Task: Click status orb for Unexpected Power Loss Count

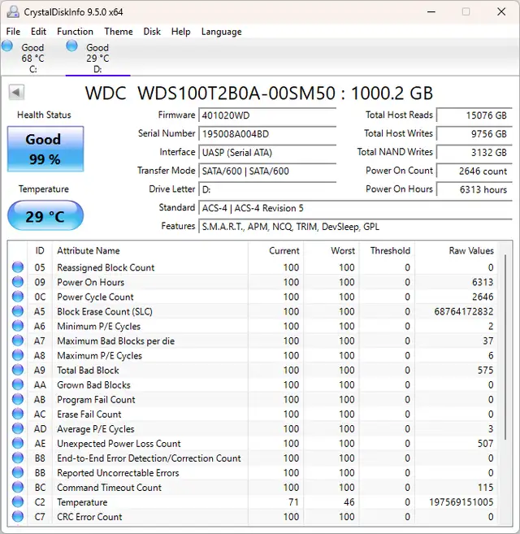Action: tap(18, 443)
